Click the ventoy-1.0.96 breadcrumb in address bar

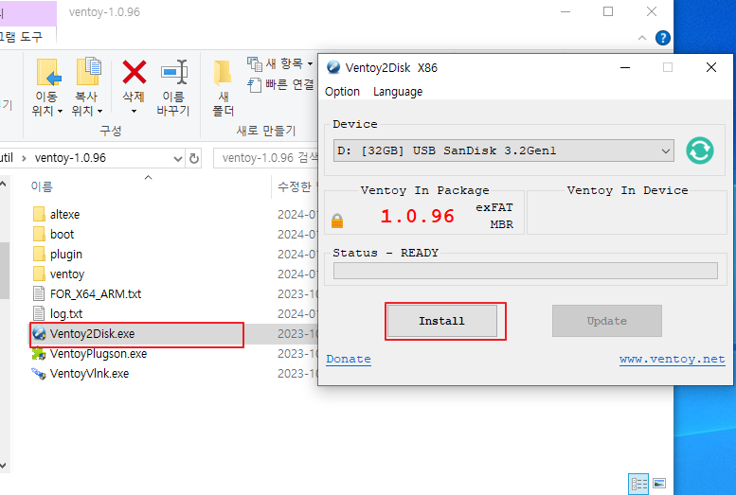(70, 158)
